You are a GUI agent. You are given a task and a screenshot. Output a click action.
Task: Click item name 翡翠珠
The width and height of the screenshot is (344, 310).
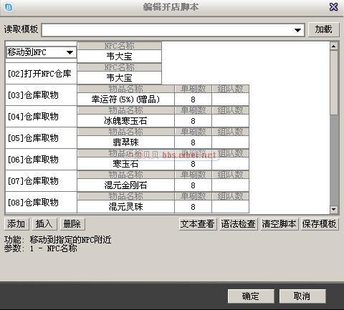pyautogui.click(x=125, y=142)
